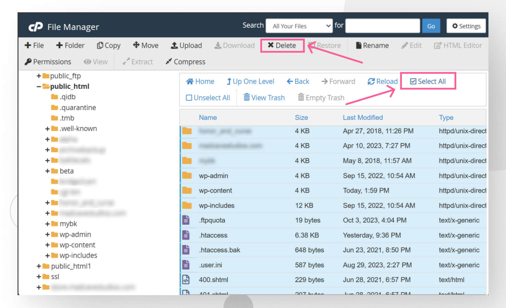The image size is (506, 308).
Task: Expand wp-content in the folder tree
Action: 47,245
